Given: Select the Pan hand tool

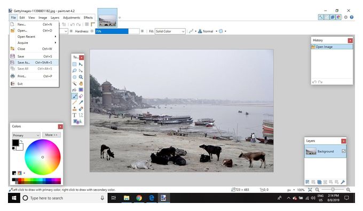Looking at the screenshot, I should (81, 83).
